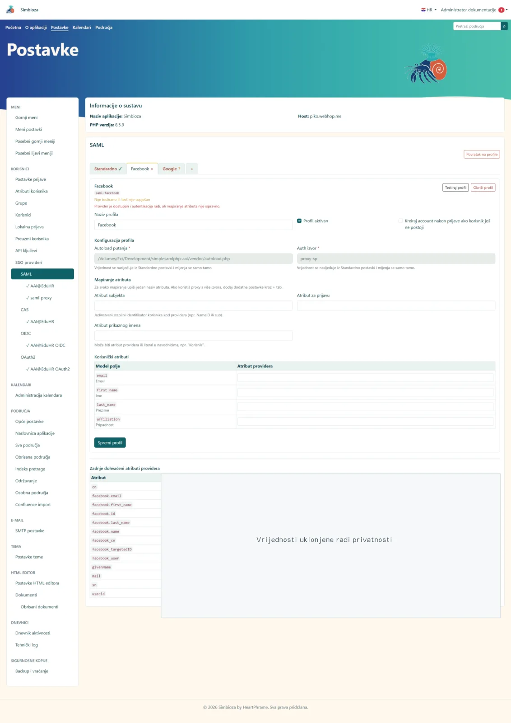
Task: Enable Kreiraj account nakon prijave checkbox
Action: (x=400, y=221)
